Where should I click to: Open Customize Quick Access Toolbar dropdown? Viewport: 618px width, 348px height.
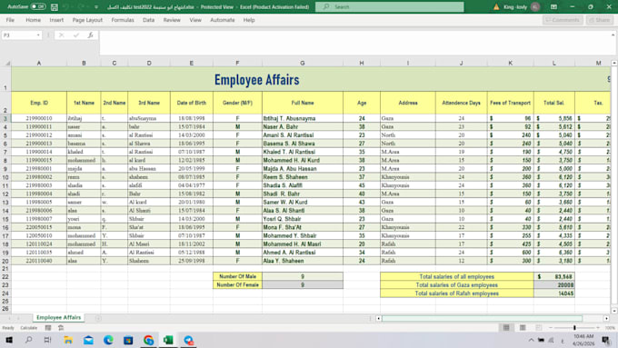pyautogui.click(x=96, y=7)
